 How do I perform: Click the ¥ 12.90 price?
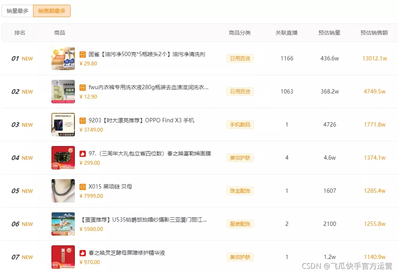(x=88, y=97)
